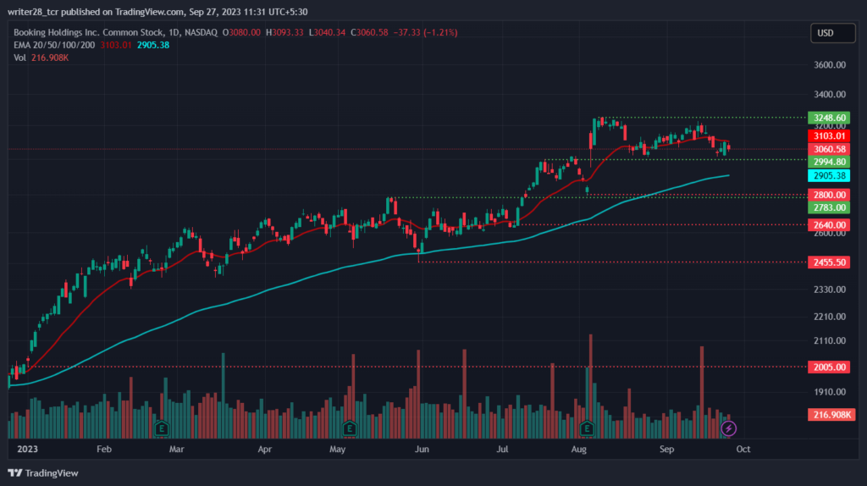867x486 pixels.
Task: Click the Aug label on time axis
Action: pyautogui.click(x=579, y=450)
